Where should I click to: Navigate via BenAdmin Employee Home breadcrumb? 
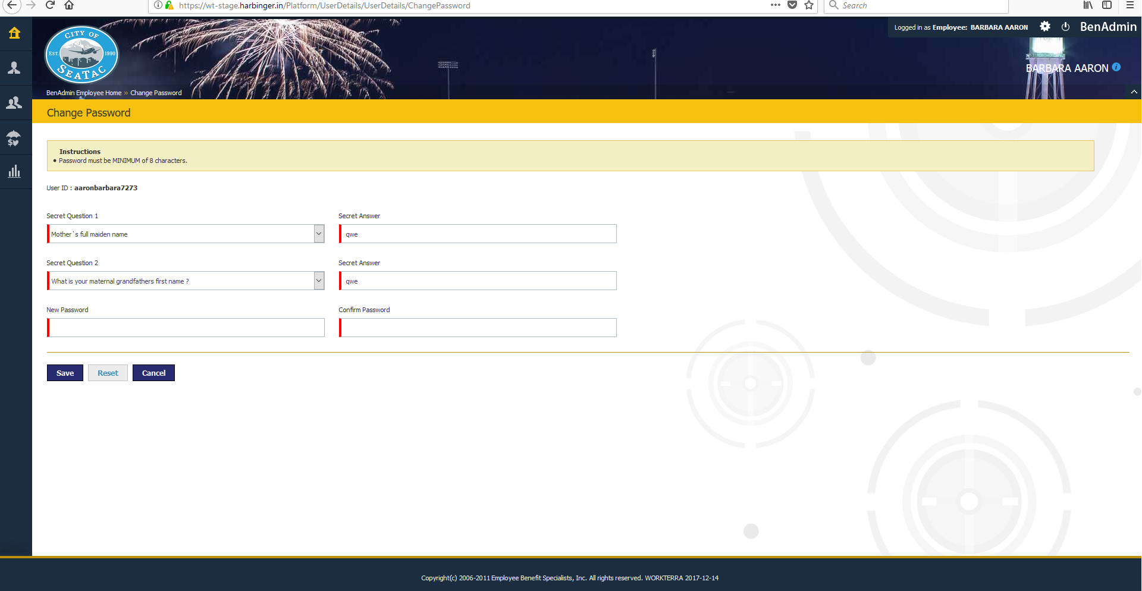pyautogui.click(x=83, y=92)
